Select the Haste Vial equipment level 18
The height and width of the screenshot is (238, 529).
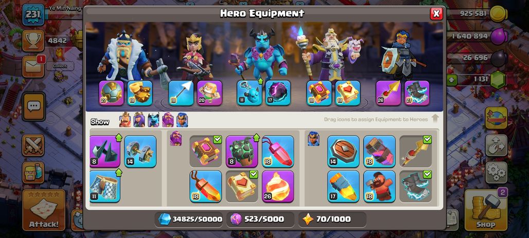click(x=379, y=151)
